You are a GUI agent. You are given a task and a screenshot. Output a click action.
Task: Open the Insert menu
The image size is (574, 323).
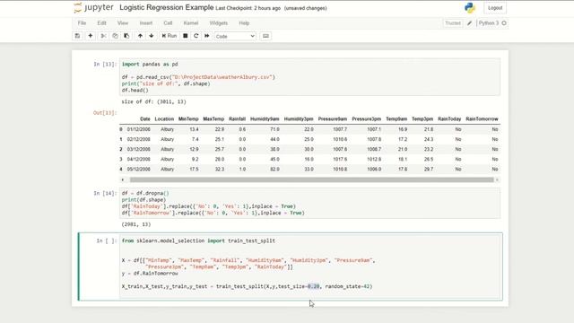tap(145, 23)
